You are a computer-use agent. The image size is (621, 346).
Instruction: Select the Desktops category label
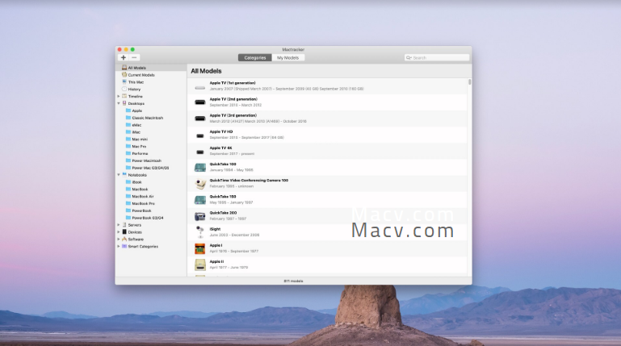[136, 103]
